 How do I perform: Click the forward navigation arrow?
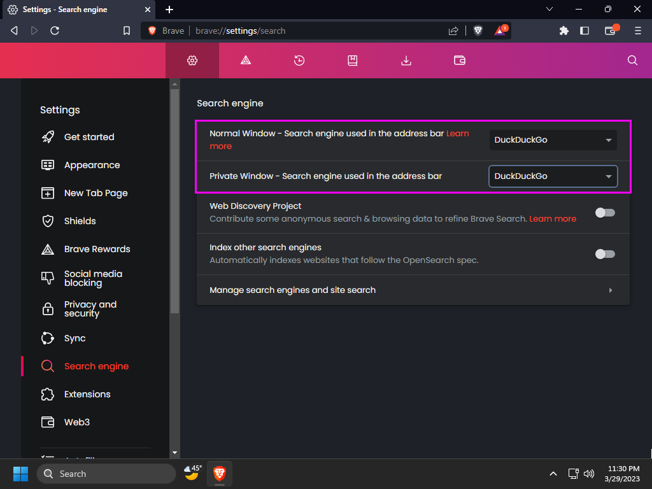coord(34,31)
